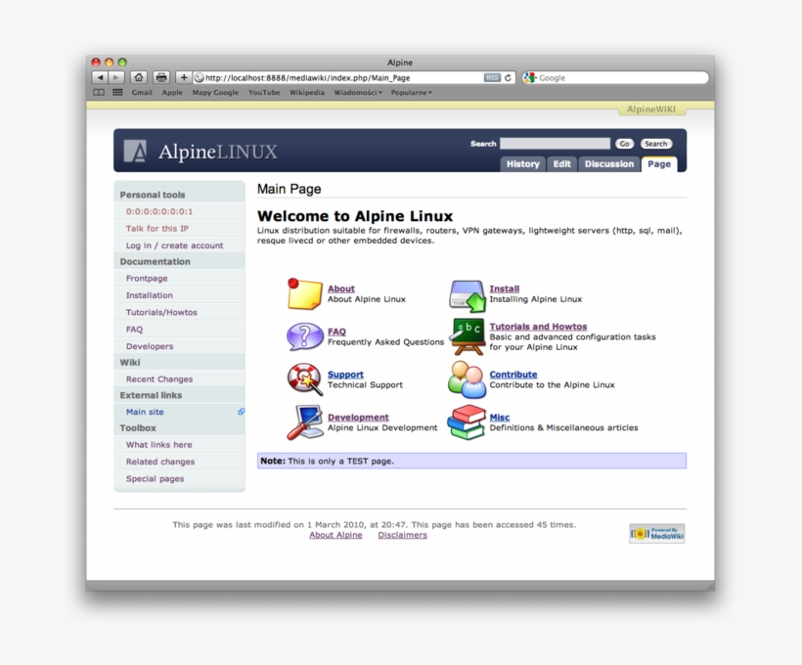This screenshot has height=665, width=802.
Task: Open the Discussion tab
Action: pyautogui.click(x=609, y=163)
